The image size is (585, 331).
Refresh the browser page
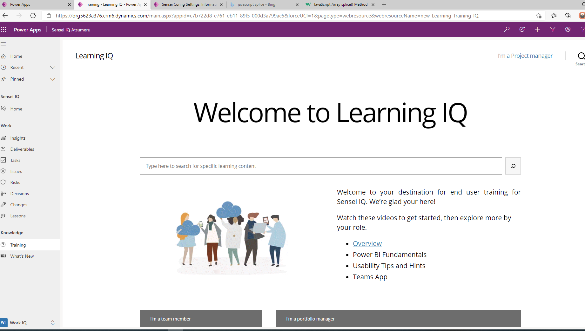click(33, 16)
